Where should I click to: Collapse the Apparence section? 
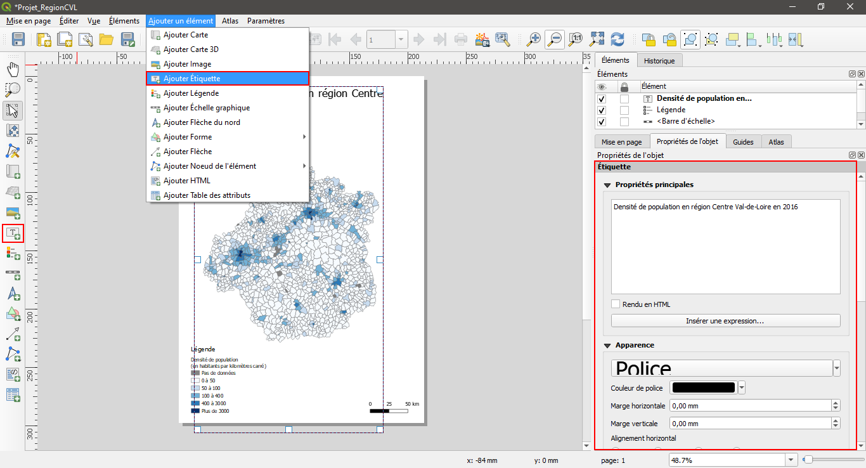point(607,346)
